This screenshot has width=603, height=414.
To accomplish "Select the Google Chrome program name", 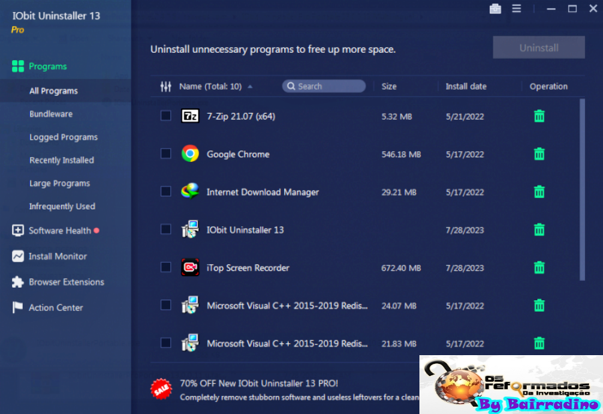I will click(238, 154).
